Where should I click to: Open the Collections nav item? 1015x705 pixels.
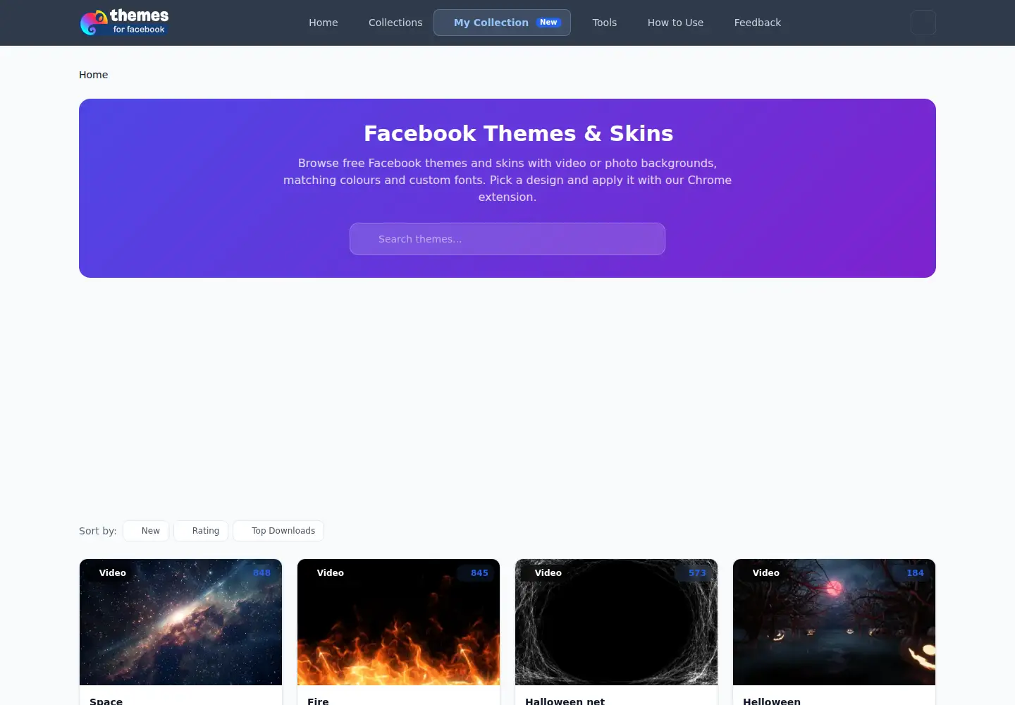(x=395, y=23)
